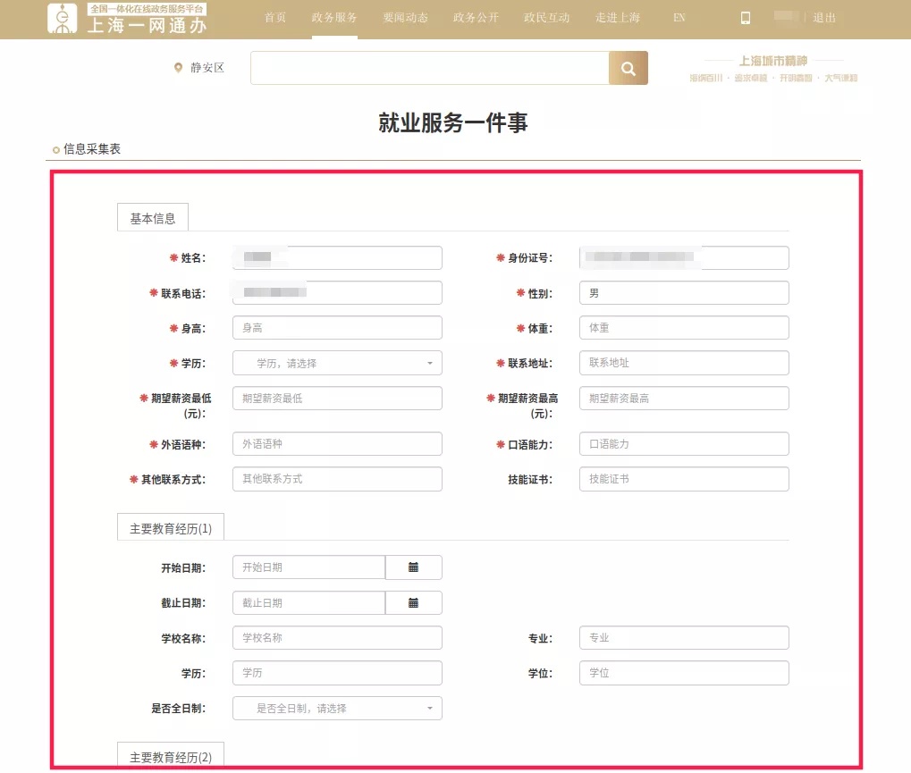Select 政务公开 in the navigation bar
The image size is (911, 773).
tap(476, 18)
